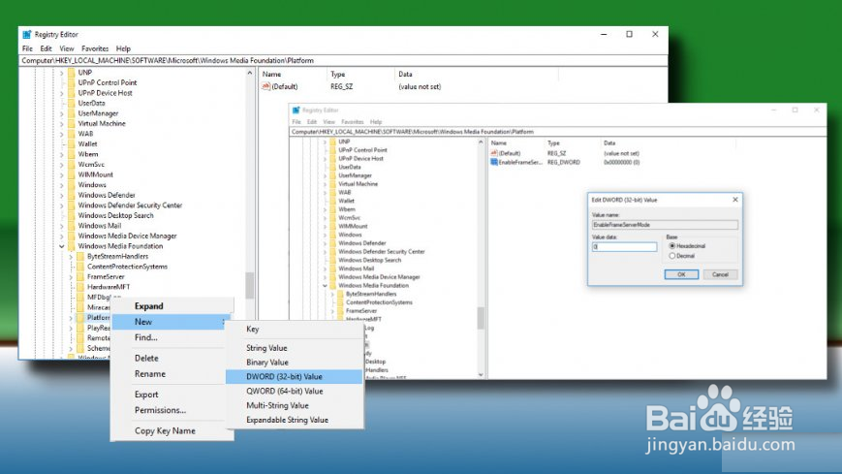
Task: Click the vertical scrollbar thumb in front window tree
Action: tap(250, 285)
